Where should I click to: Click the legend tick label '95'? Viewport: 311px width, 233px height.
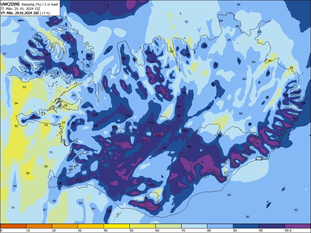pyautogui.click(x=261, y=231)
